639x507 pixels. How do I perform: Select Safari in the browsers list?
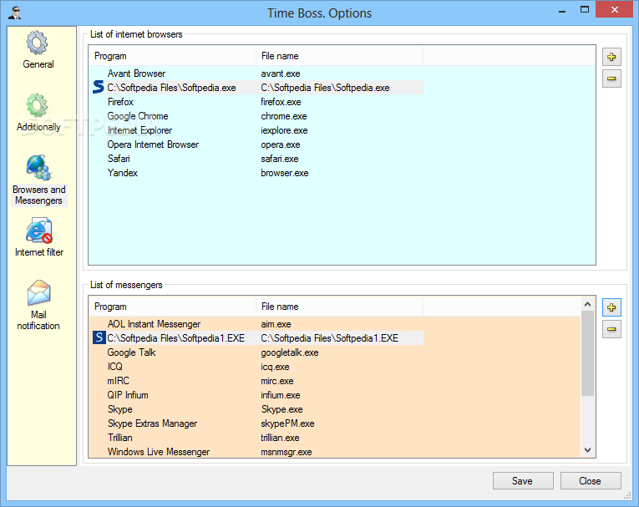pos(256,159)
